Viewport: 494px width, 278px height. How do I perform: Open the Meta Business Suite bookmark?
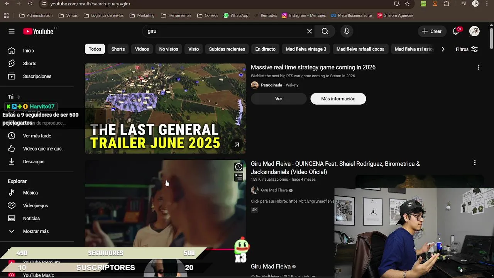coord(351,15)
